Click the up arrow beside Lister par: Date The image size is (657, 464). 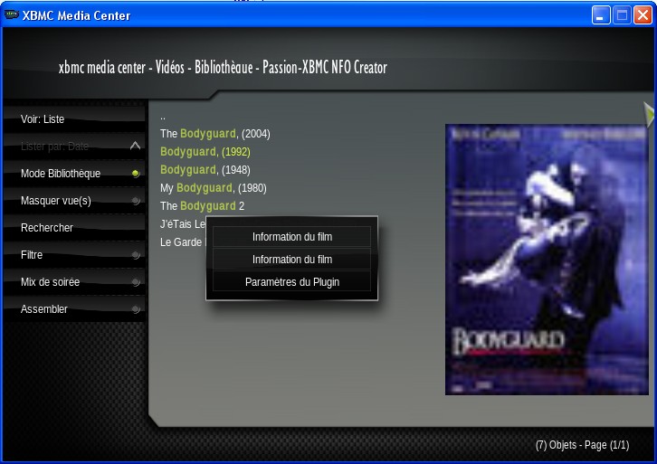point(136,146)
